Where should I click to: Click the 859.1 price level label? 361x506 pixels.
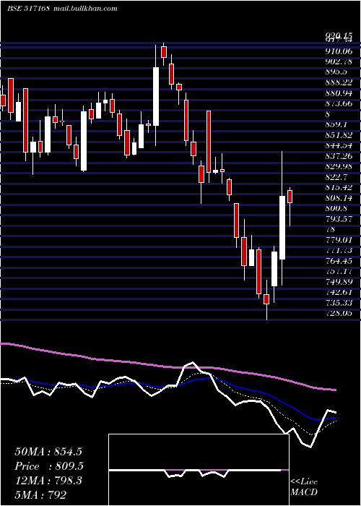click(x=337, y=124)
